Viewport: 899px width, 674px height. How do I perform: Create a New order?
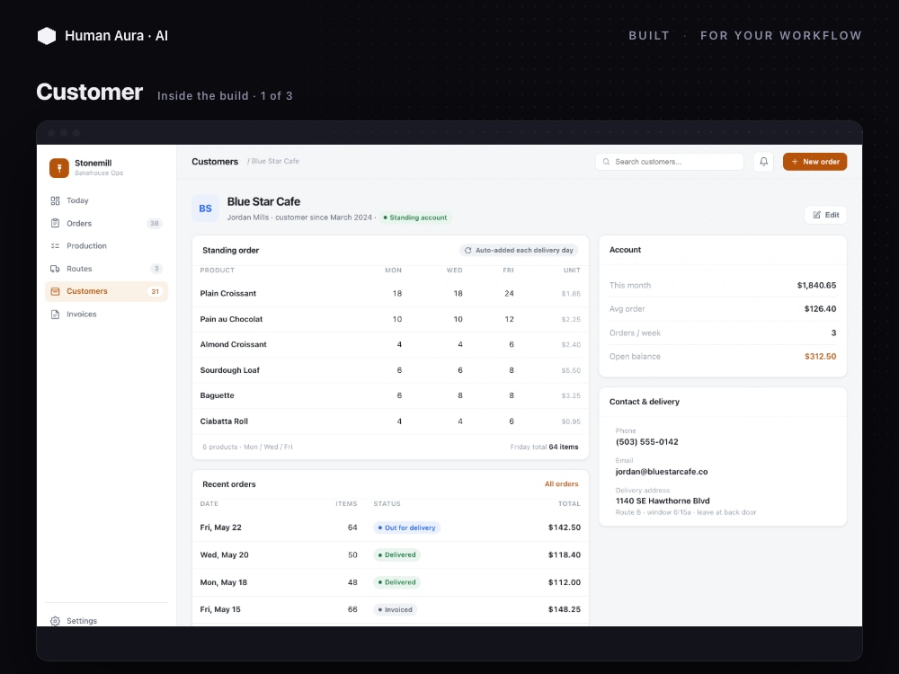pos(814,162)
